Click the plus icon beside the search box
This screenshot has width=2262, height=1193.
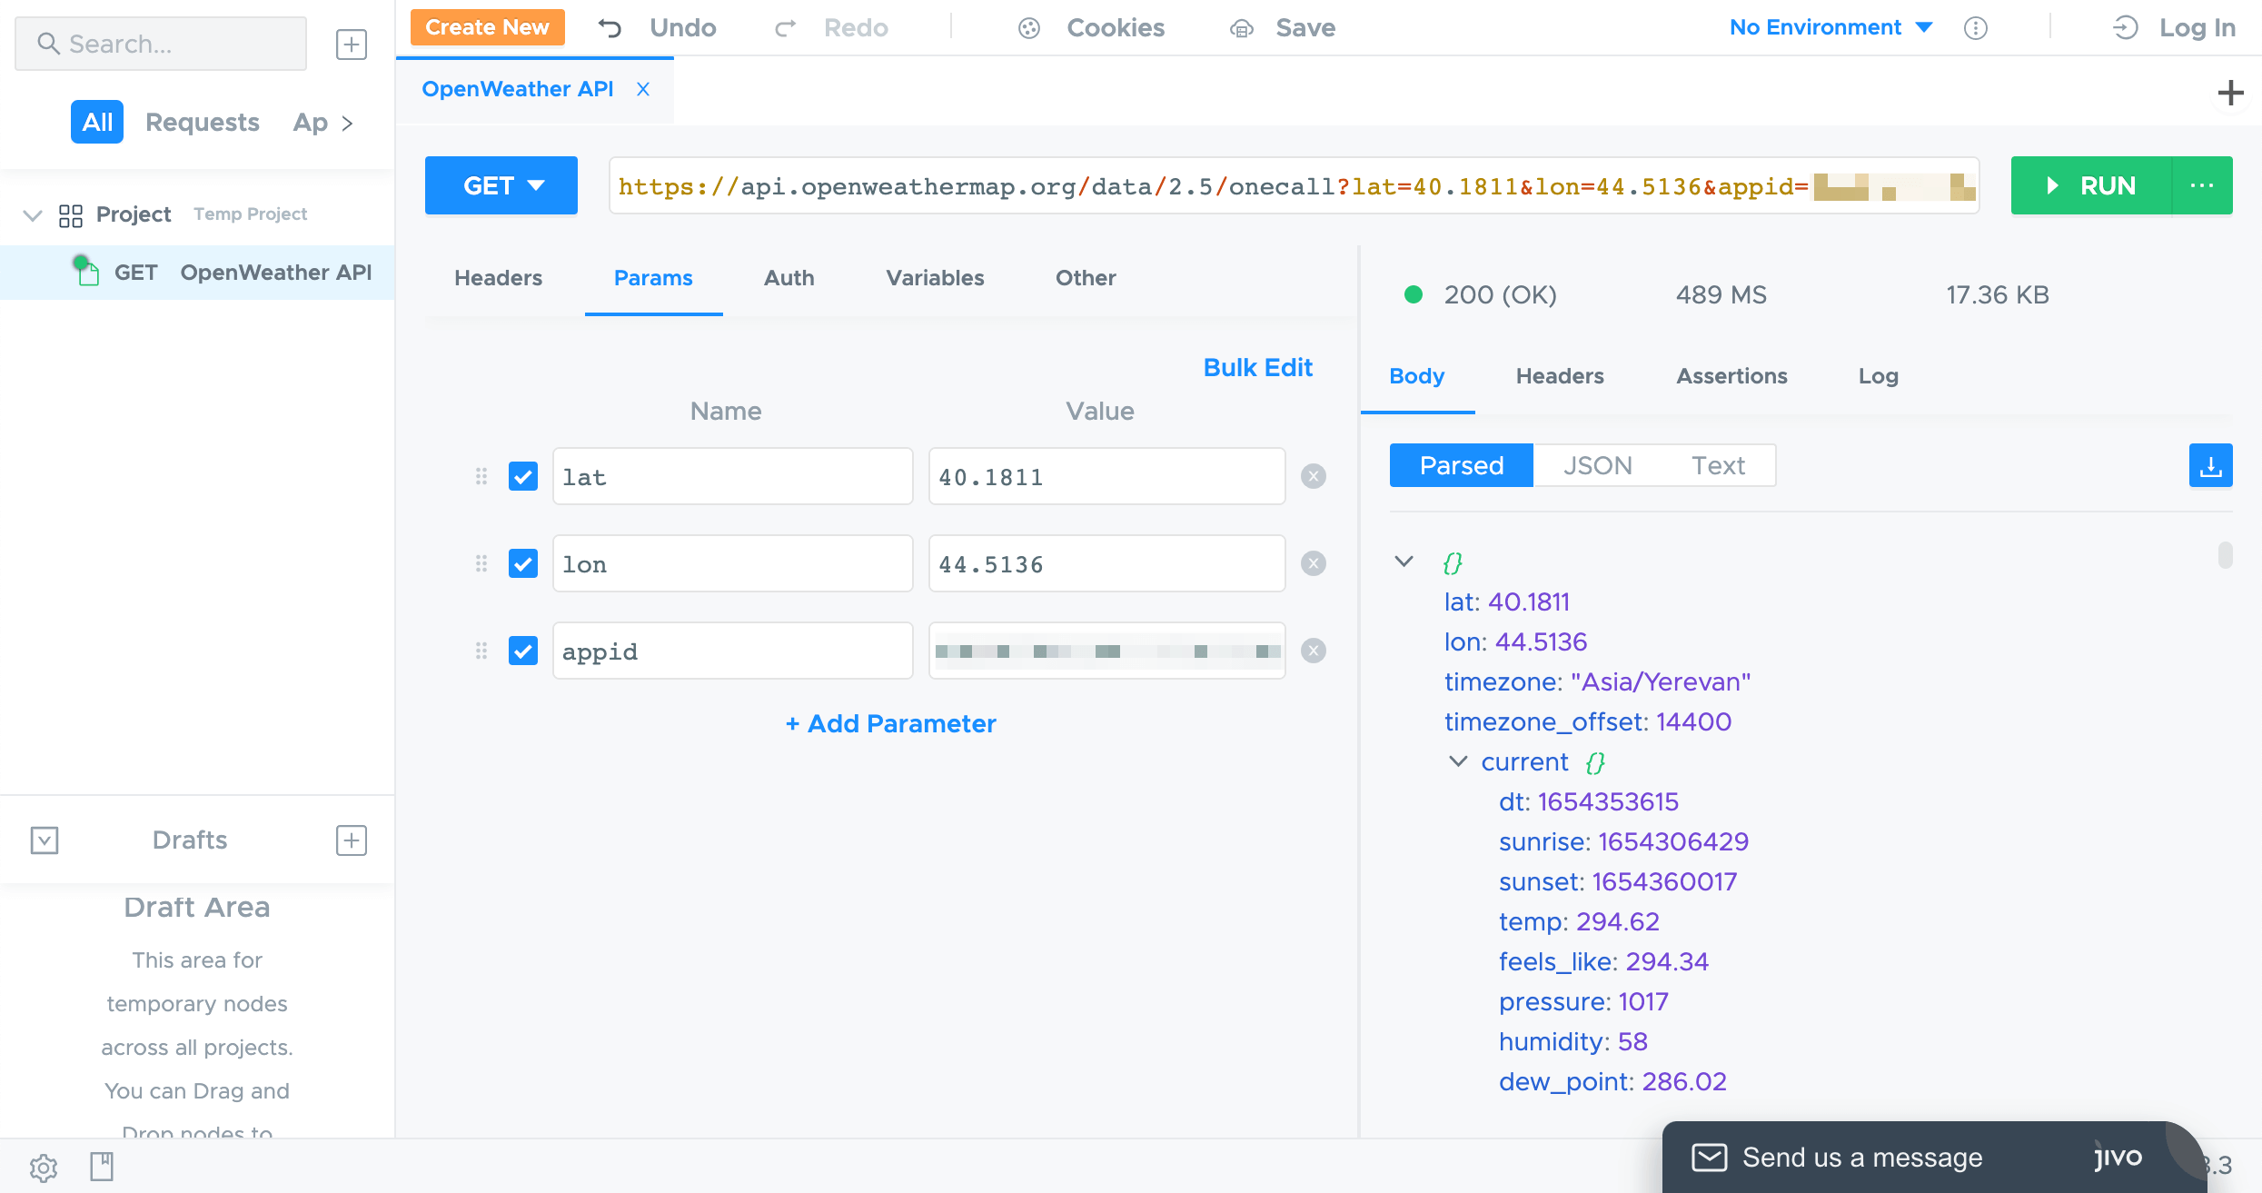[352, 44]
